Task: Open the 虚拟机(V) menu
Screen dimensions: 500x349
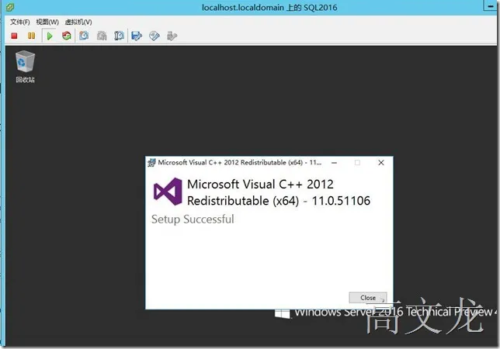Action: pyautogui.click(x=78, y=22)
